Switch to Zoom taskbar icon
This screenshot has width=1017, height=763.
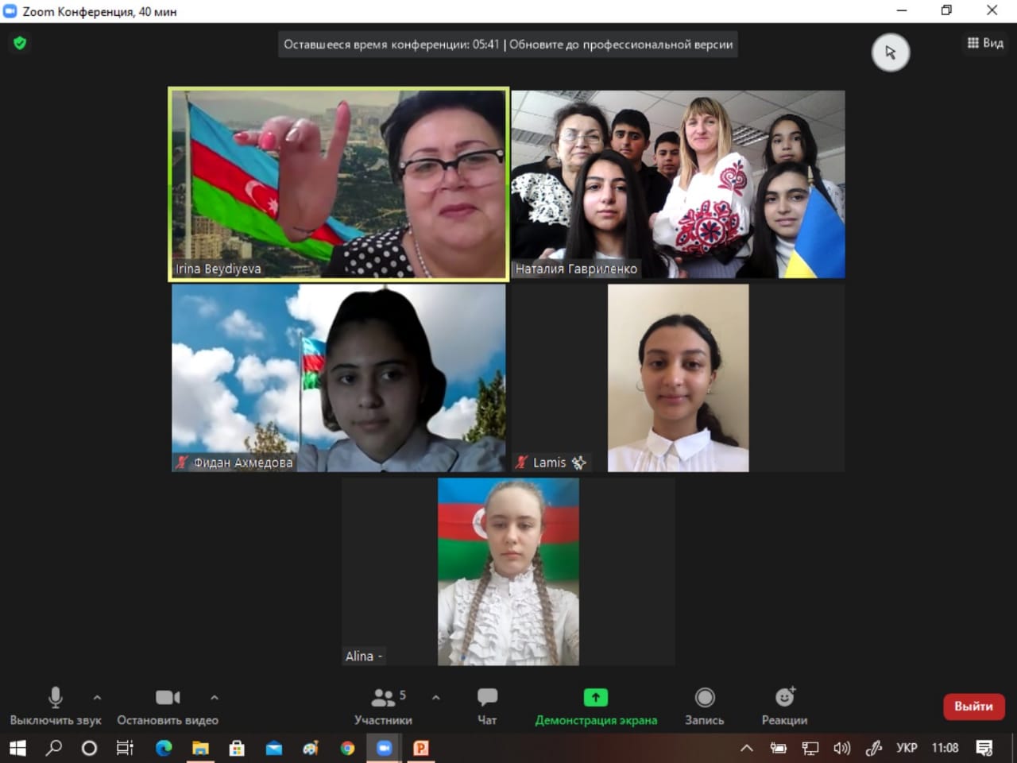coord(385,748)
